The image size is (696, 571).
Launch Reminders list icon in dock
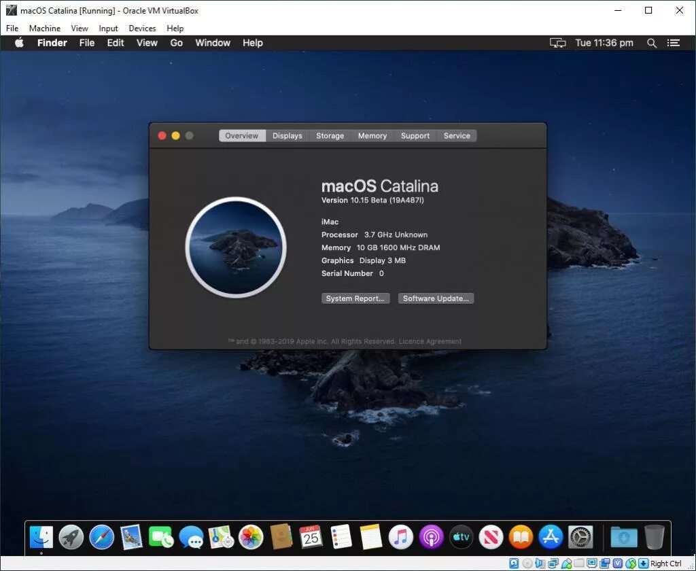tap(341, 537)
